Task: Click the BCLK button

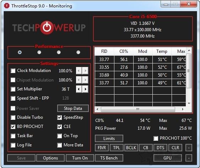Action: [x=131, y=148]
